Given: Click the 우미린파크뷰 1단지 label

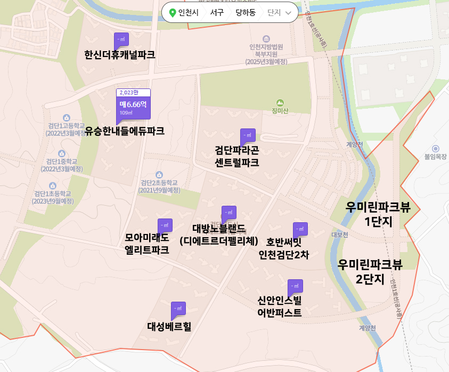Looking at the screenshot, I should tap(378, 214).
